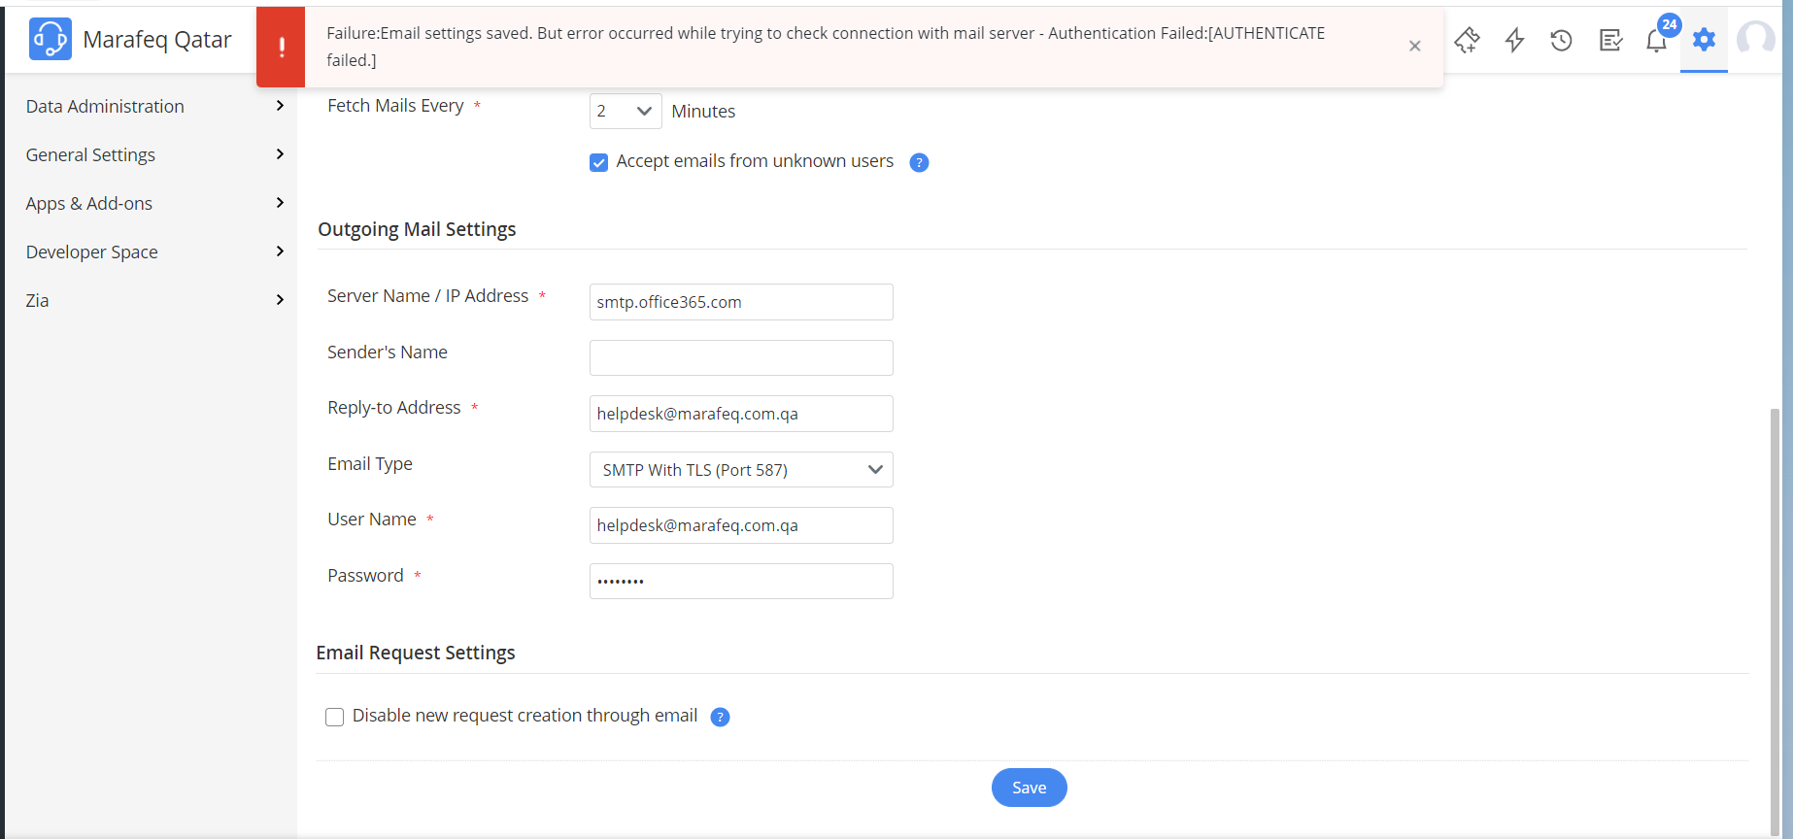Uncheck Accept emails from unknown users

(598, 162)
